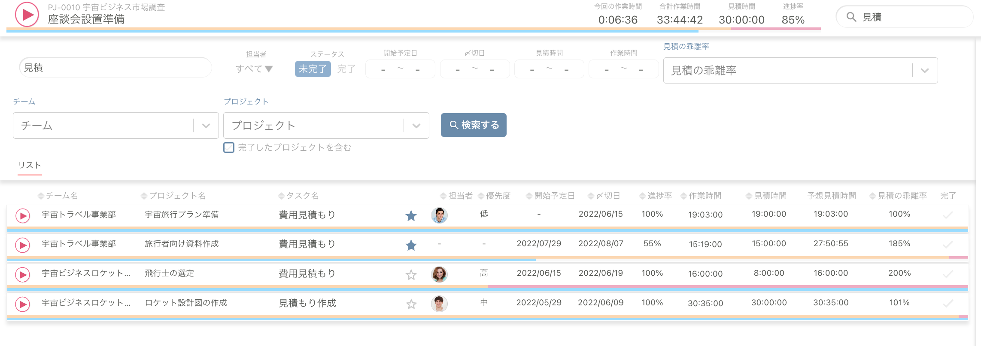Select the リスト tab

click(x=30, y=165)
